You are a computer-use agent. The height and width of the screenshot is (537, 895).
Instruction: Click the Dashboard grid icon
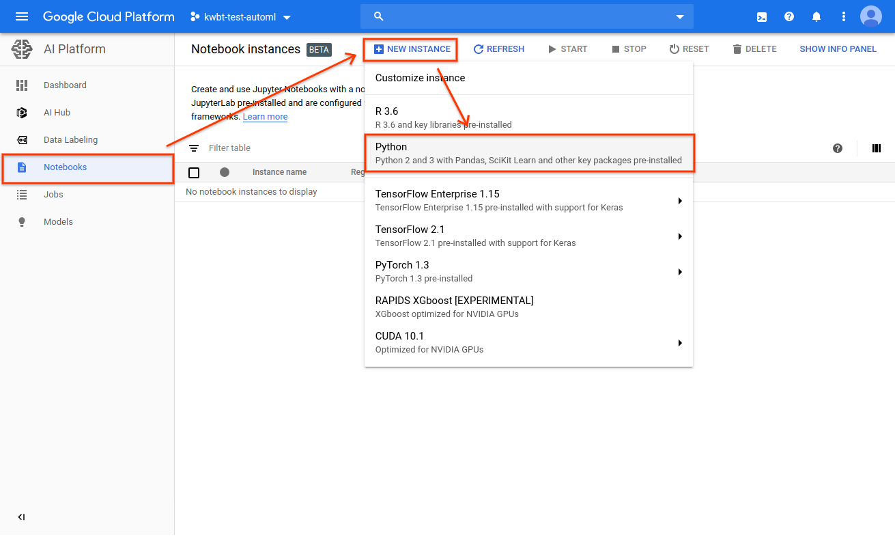[x=22, y=85]
